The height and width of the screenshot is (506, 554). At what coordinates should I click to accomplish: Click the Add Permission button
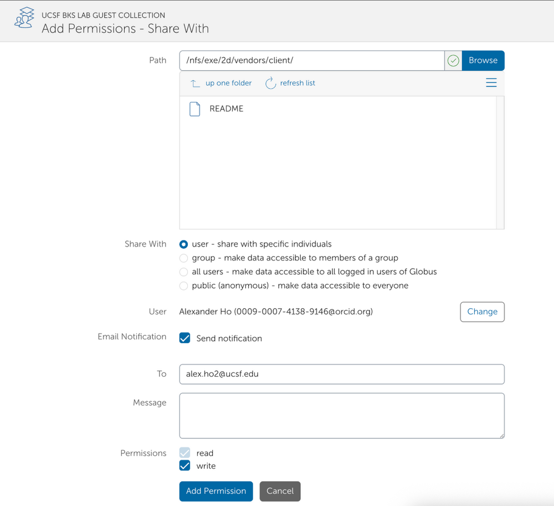[x=216, y=491]
